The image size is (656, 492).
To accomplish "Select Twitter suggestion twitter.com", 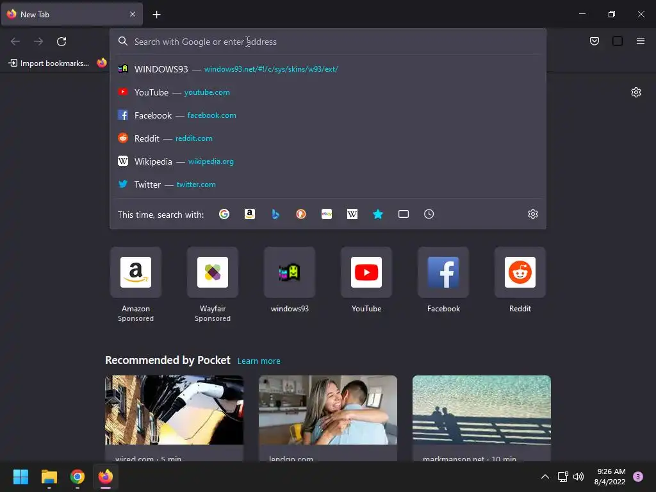I will pyautogui.click(x=328, y=184).
